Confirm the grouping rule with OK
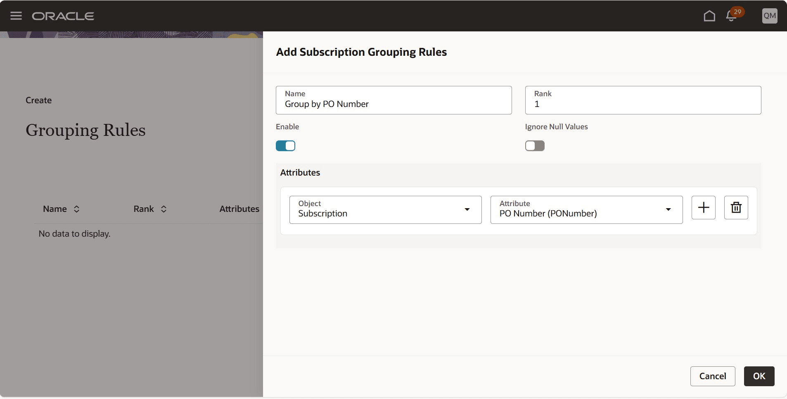The image size is (787, 399). click(x=759, y=376)
